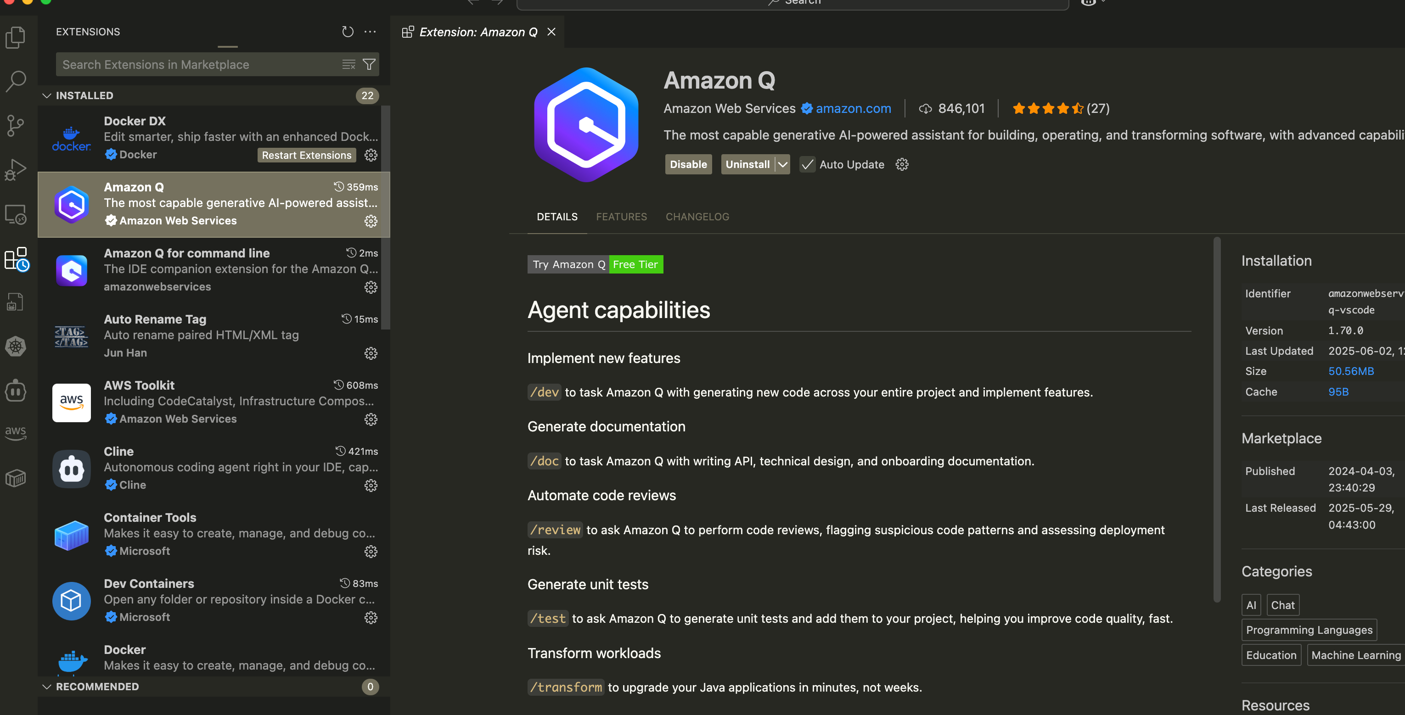Click the refresh extensions icon

pos(348,32)
